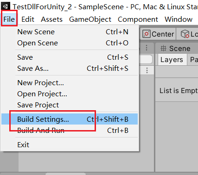Open the Assets menu

coord(51,19)
